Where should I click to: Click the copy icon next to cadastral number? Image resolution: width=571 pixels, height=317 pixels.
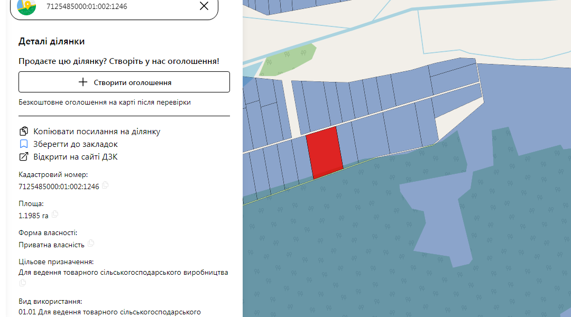[x=105, y=185]
